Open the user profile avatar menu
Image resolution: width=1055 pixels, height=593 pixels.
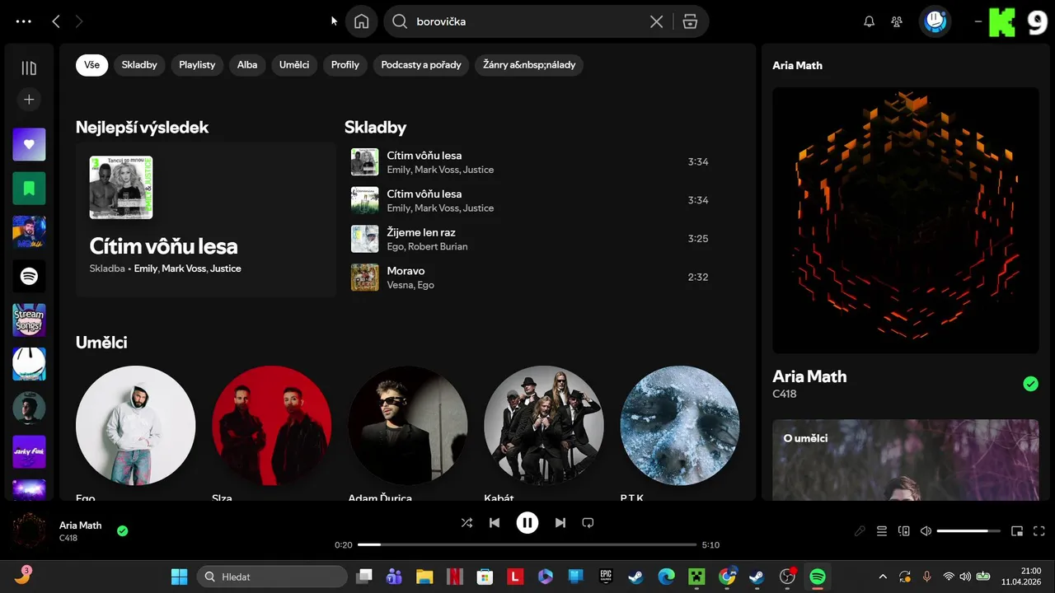[935, 21]
